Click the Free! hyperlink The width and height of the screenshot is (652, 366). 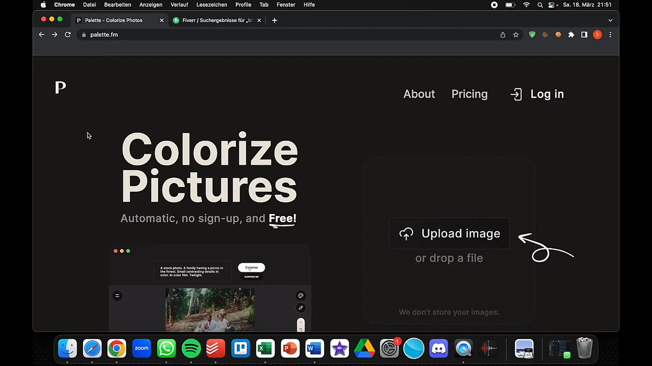283,219
